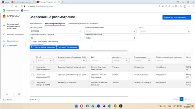195x109 pixels.
Task: Click the browser search magnifier icon
Action: (x=178, y=2)
